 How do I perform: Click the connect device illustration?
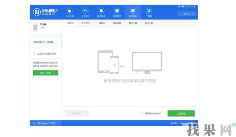(130, 62)
